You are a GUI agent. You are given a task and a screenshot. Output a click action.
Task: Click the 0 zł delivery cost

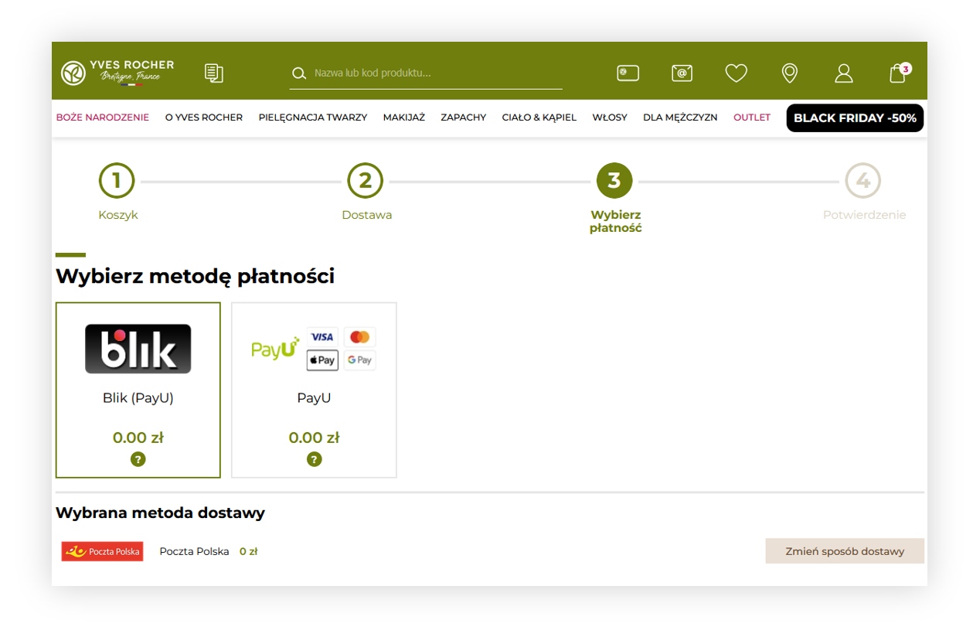point(248,552)
